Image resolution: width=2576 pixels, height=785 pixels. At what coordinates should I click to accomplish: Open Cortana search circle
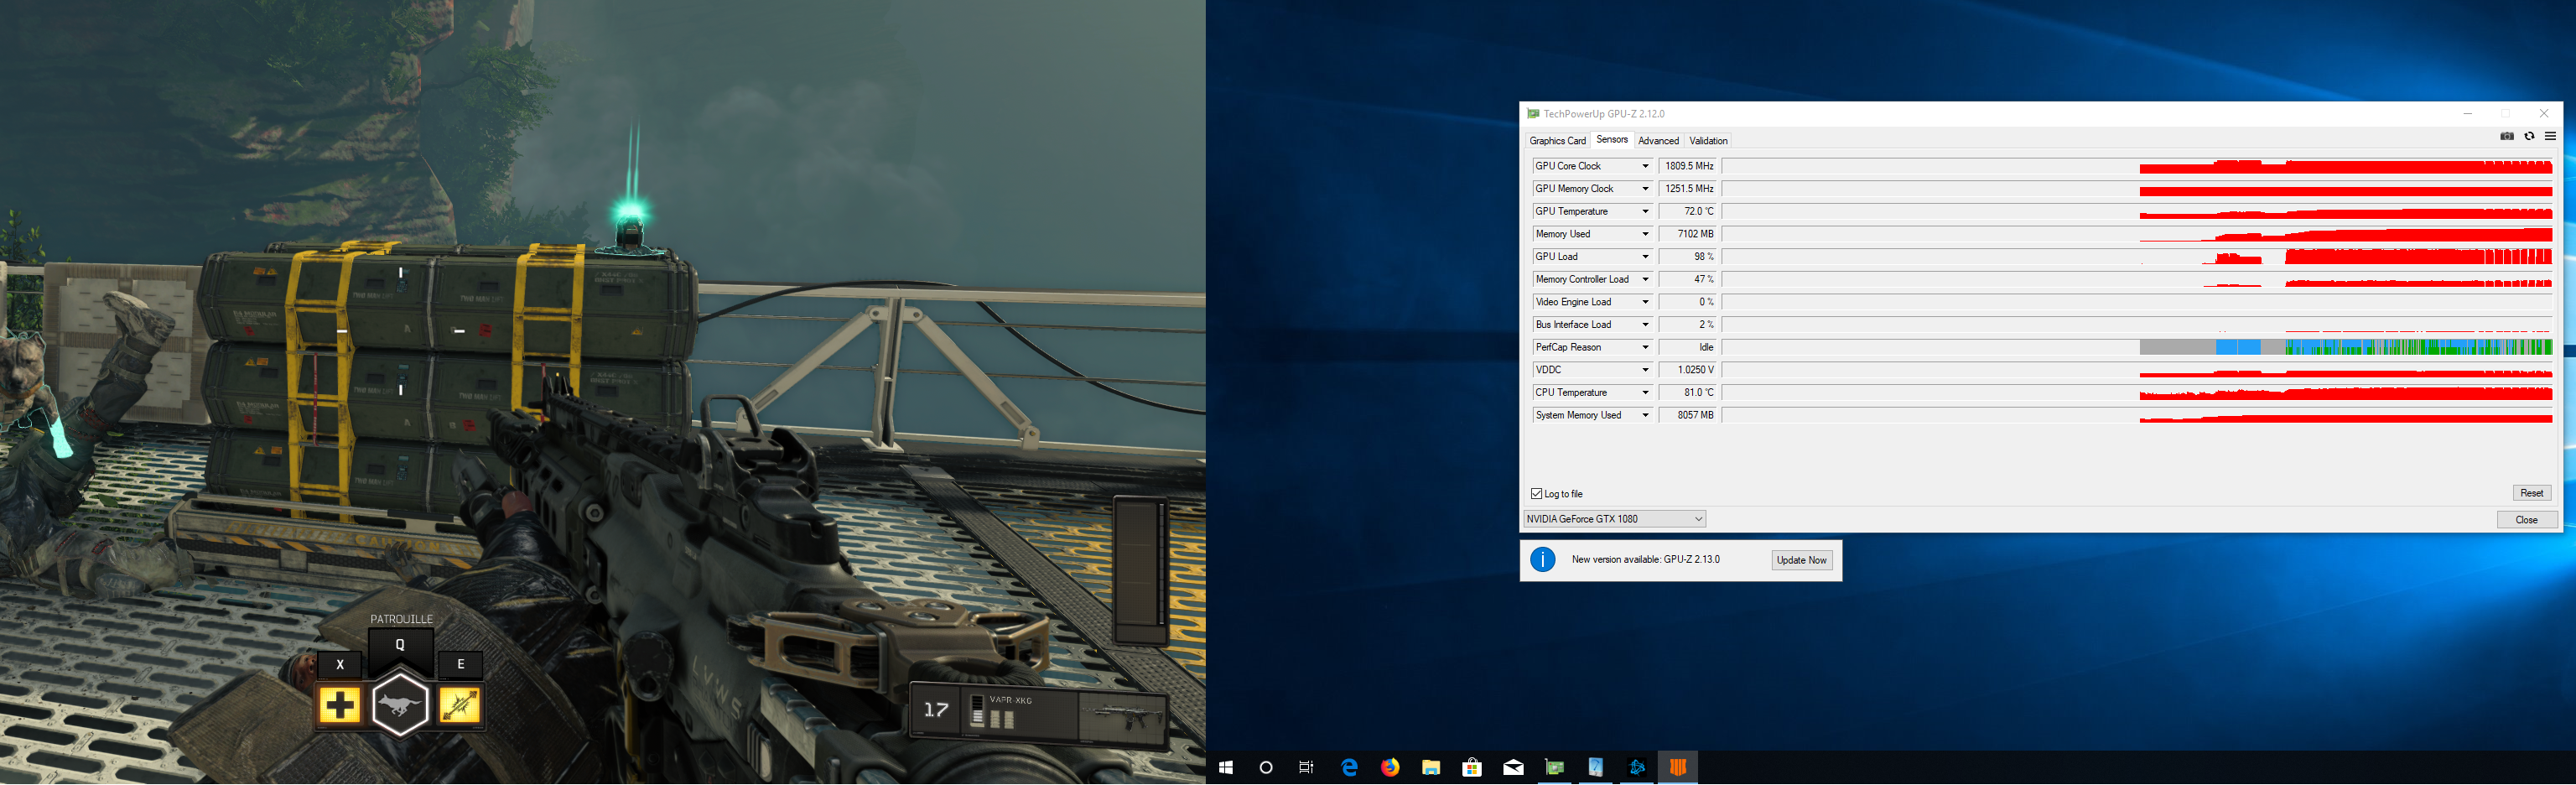(1266, 768)
